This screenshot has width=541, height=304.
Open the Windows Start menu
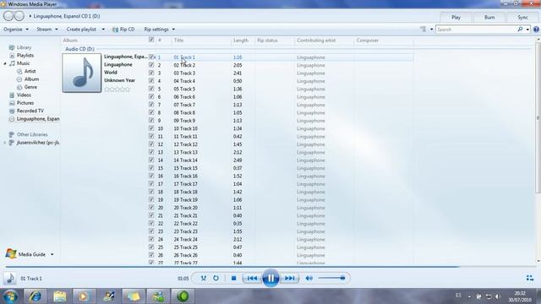(10, 296)
